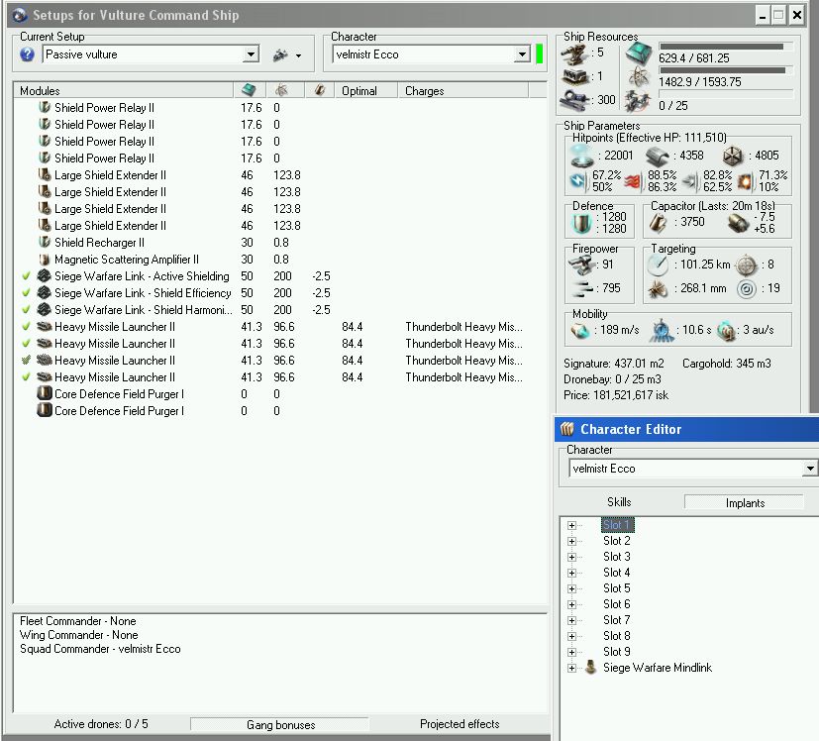Open the Current Setup dropdown
Screen dimensions: 819x741
(x=252, y=54)
